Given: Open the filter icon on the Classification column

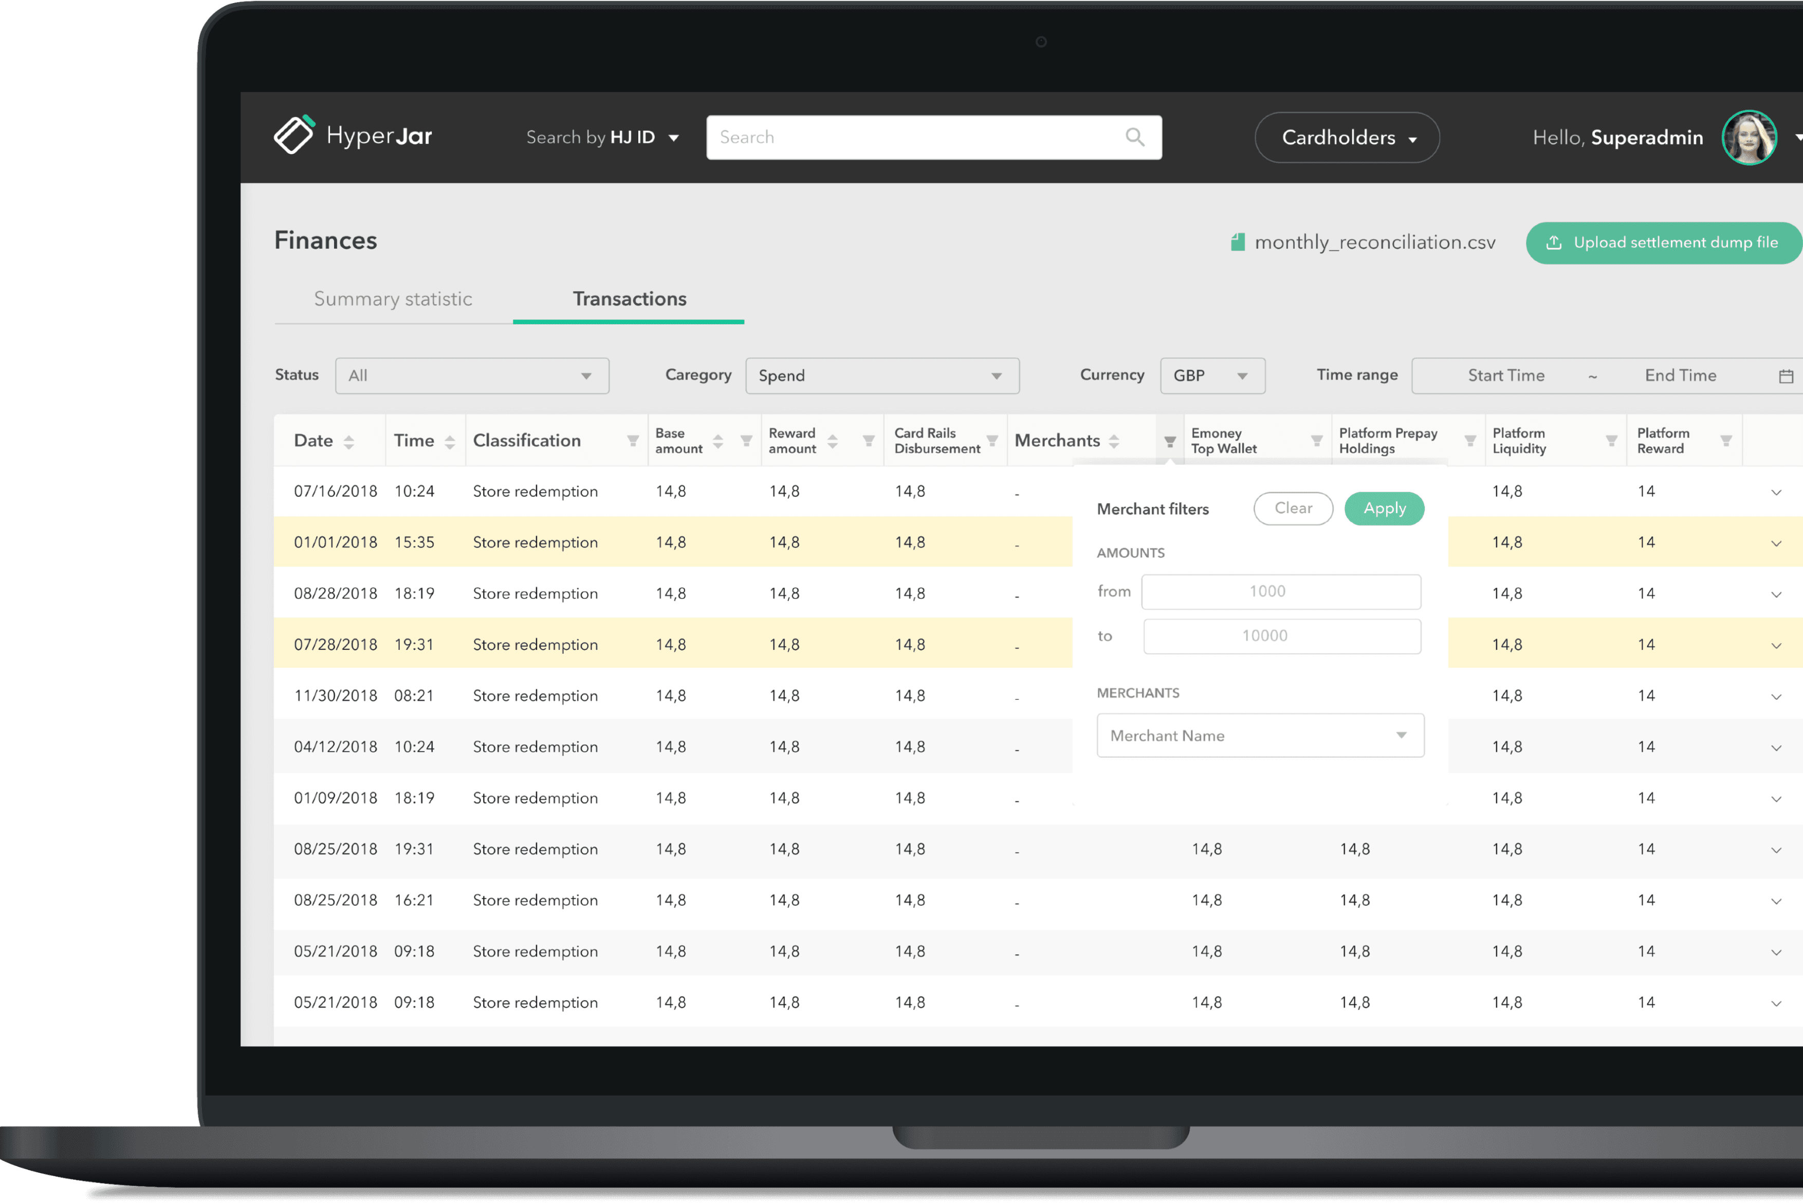Looking at the screenshot, I should pos(633,440).
